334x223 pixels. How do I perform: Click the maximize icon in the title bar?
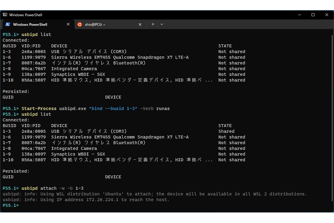[x=313, y=15]
